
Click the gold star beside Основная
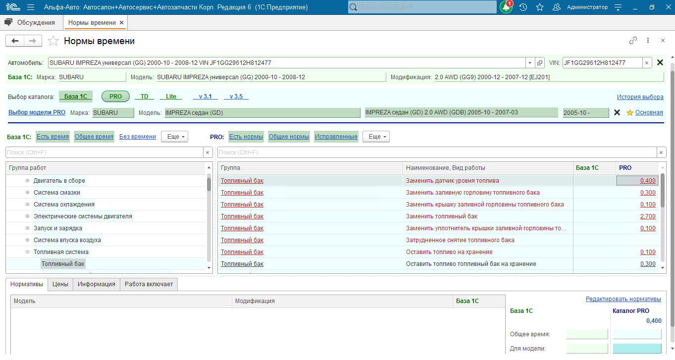tap(630, 112)
